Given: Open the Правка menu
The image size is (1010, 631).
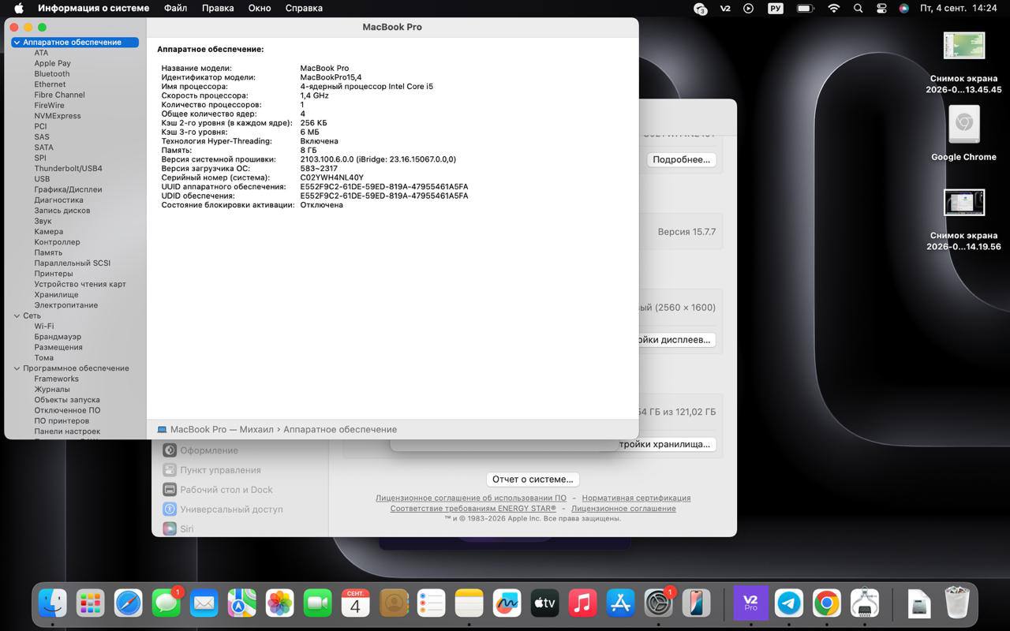Looking at the screenshot, I should point(218,8).
